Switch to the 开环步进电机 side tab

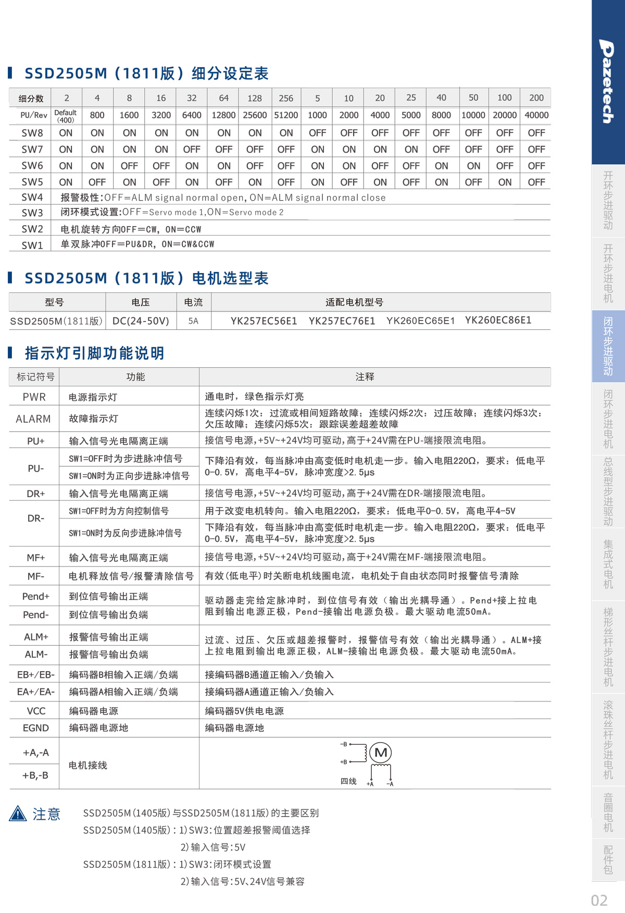(x=608, y=274)
